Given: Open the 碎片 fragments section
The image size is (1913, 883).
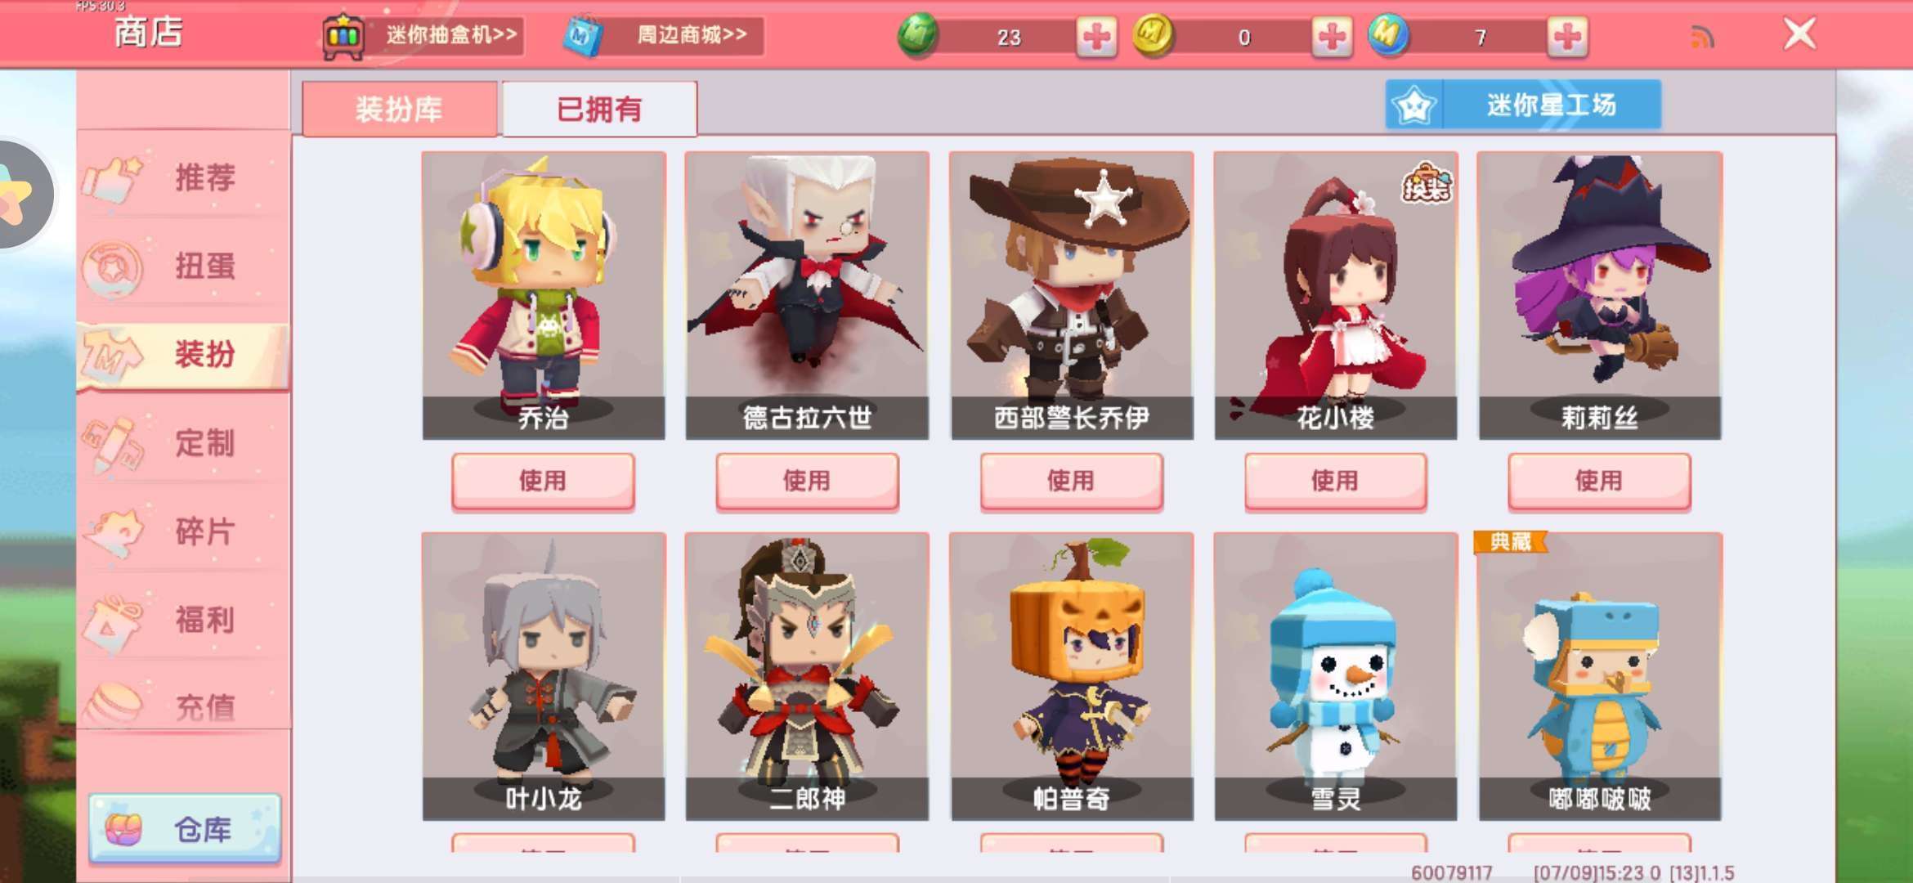Looking at the screenshot, I should click(x=184, y=531).
